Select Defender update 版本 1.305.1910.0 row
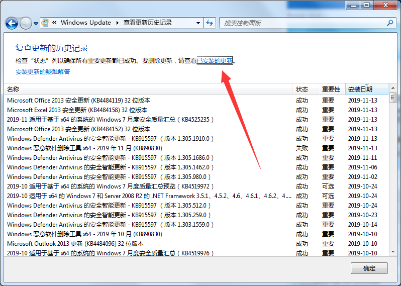Viewport: 401px width, 286px height. coord(196,139)
